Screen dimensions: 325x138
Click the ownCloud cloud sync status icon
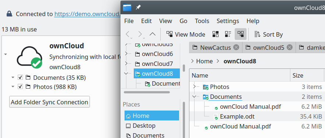29,57
